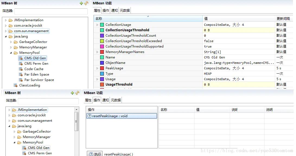
Task: Click the Name value CMS Old Gen cell
Action: click(239, 57)
